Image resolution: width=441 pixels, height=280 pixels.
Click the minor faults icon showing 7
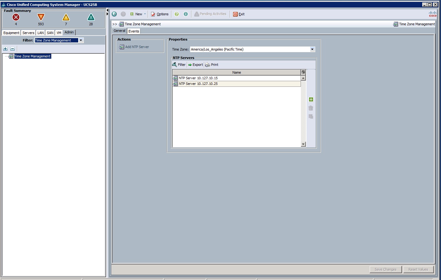tap(66, 17)
